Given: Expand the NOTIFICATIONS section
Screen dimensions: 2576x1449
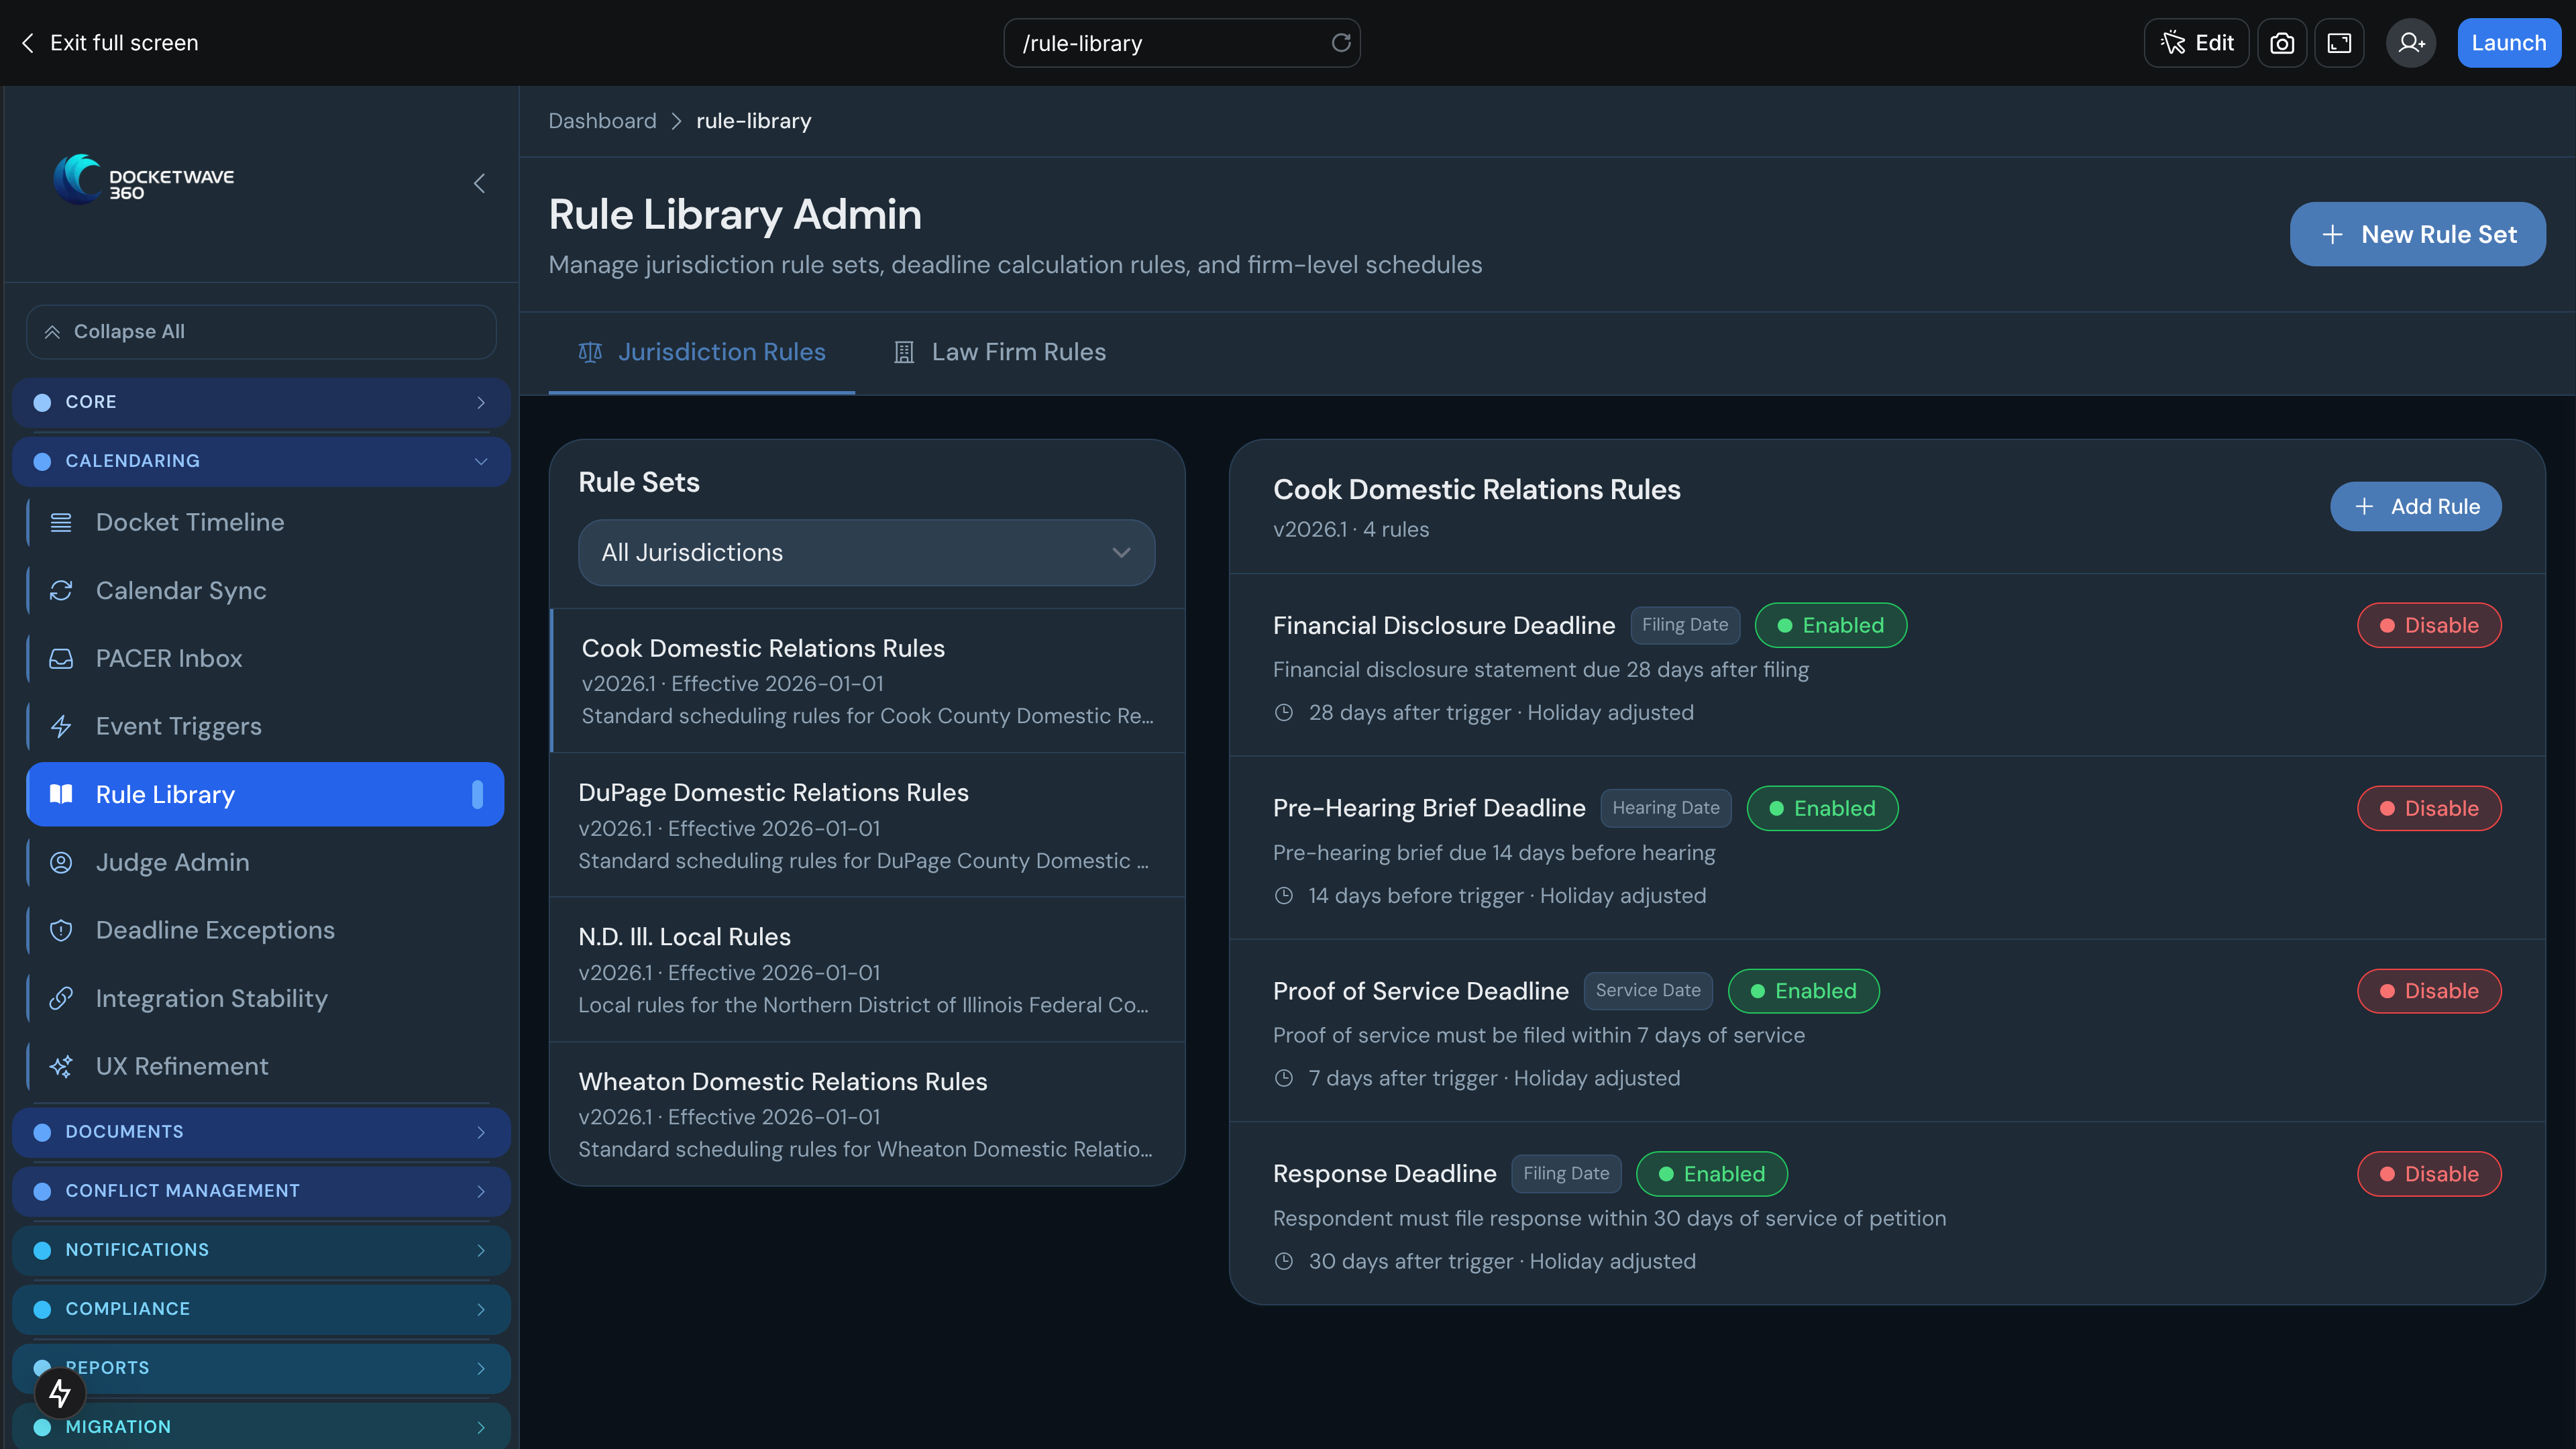Looking at the screenshot, I should [x=261, y=1250].
